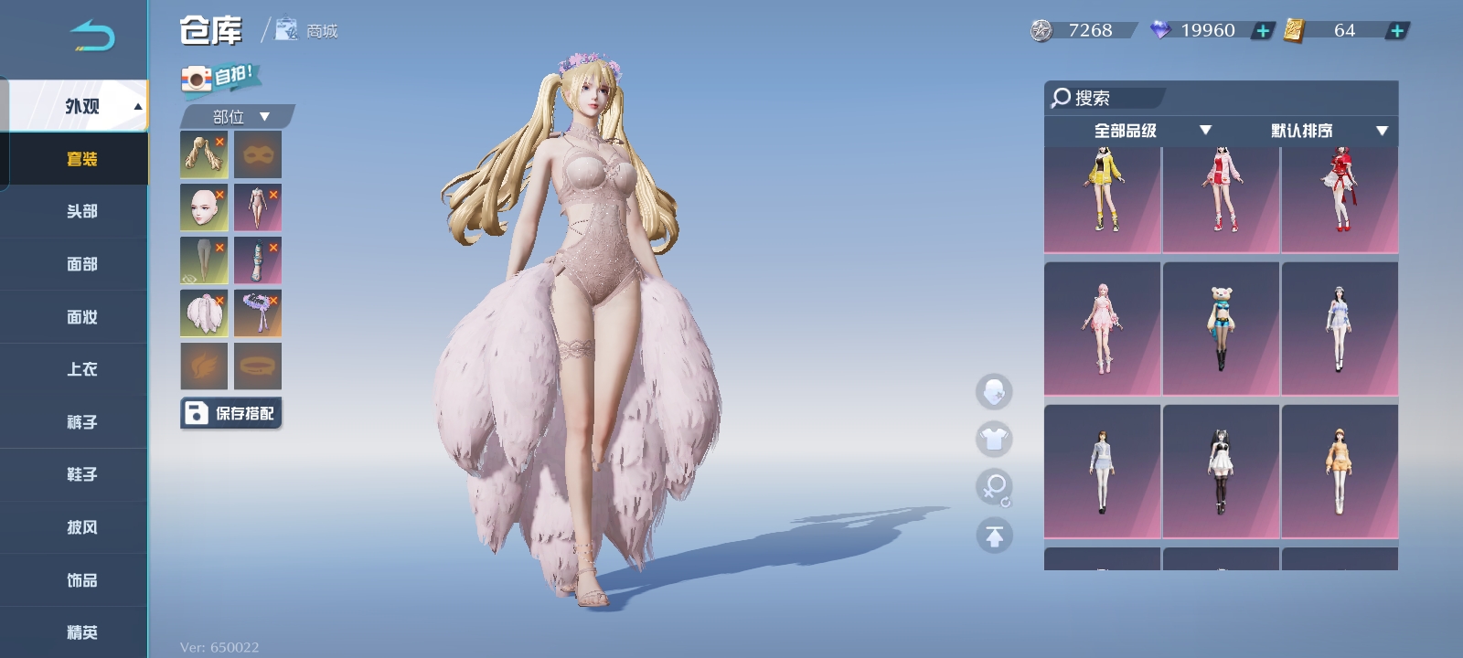The width and height of the screenshot is (1463, 658).
Task: Select the 面部 face tab
Action: tap(74, 264)
